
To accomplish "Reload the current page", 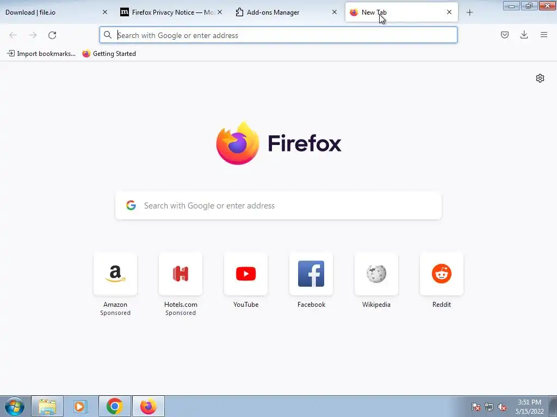I will (52, 35).
